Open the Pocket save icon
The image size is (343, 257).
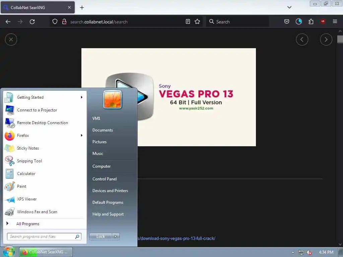pos(287,21)
